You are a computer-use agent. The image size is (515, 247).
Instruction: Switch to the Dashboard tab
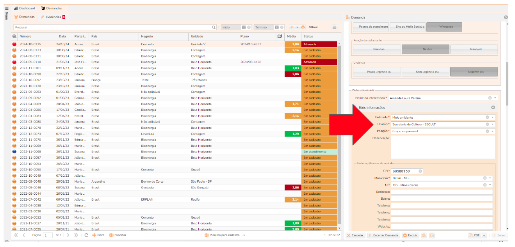pos(24,8)
